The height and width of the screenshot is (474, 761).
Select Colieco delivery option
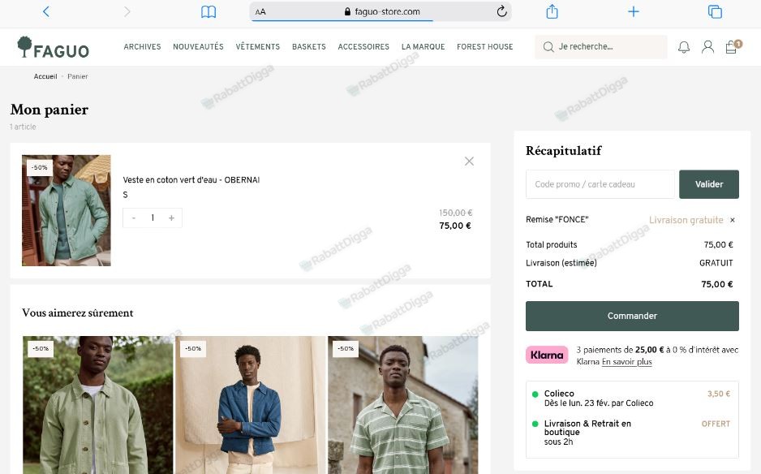[x=533, y=394]
